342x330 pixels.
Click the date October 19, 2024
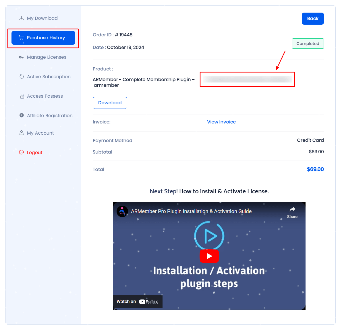coord(125,48)
